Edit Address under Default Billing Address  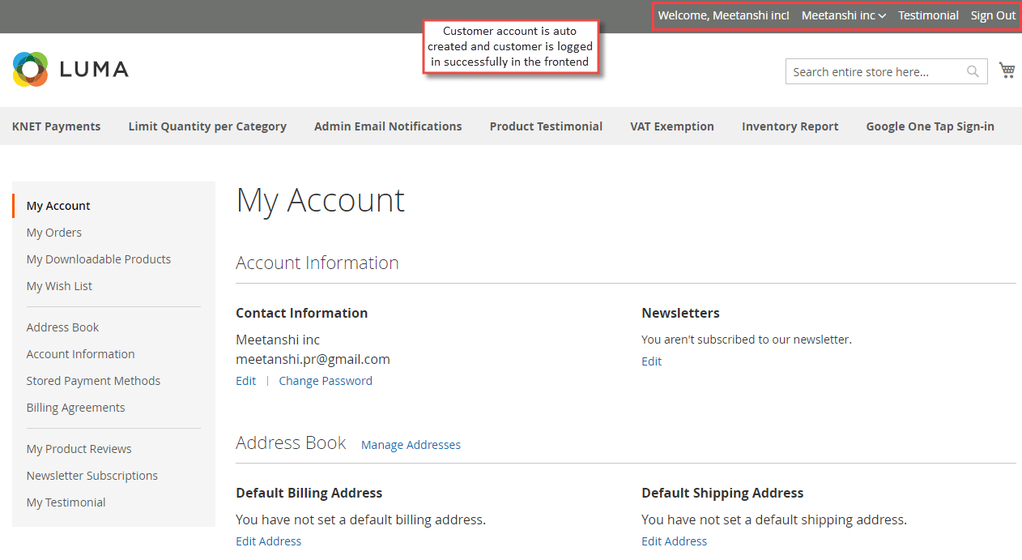(268, 541)
